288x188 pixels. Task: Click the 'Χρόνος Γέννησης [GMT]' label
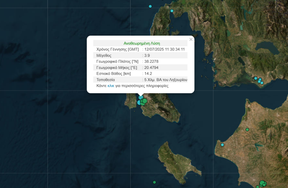pos(118,49)
